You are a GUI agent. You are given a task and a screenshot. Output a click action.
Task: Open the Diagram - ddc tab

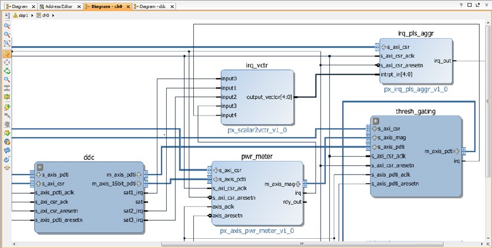coord(153,6)
